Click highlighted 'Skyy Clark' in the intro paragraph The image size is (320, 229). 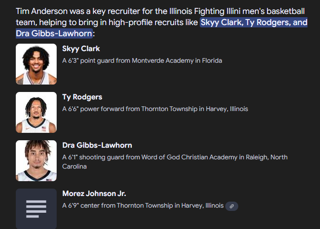click(x=221, y=23)
